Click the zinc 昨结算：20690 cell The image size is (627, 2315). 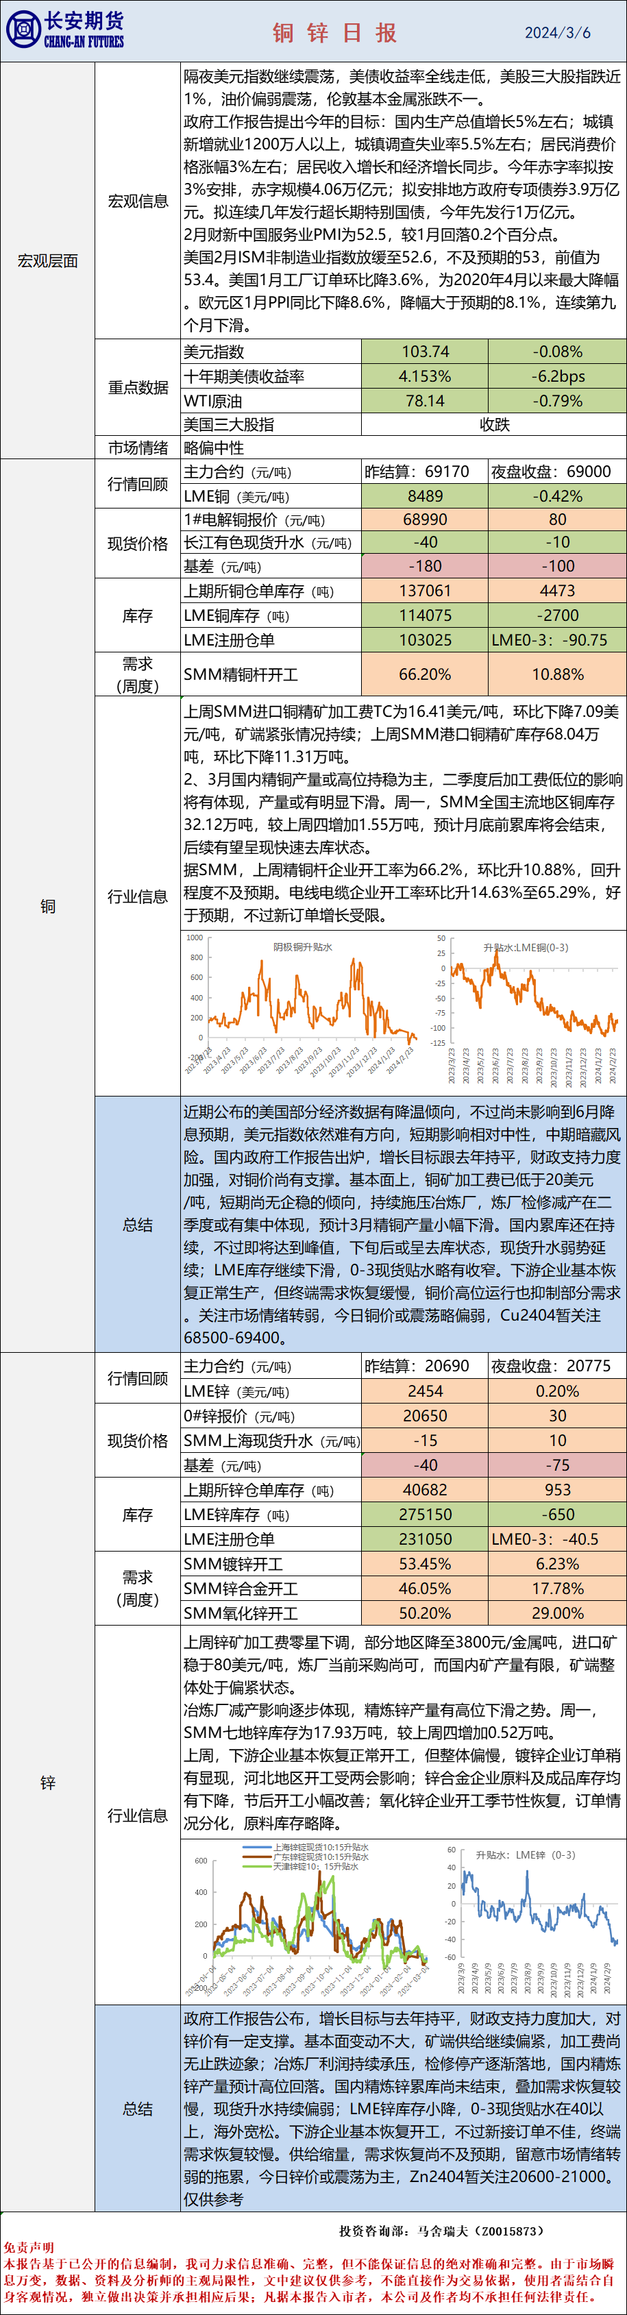click(425, 1366)
